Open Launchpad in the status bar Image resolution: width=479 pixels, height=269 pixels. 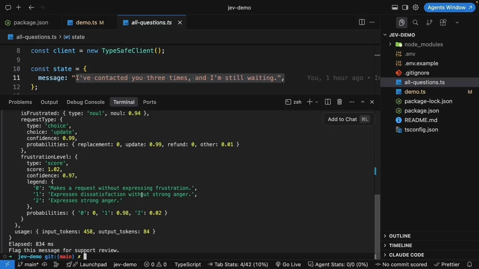tap(87, 265)
